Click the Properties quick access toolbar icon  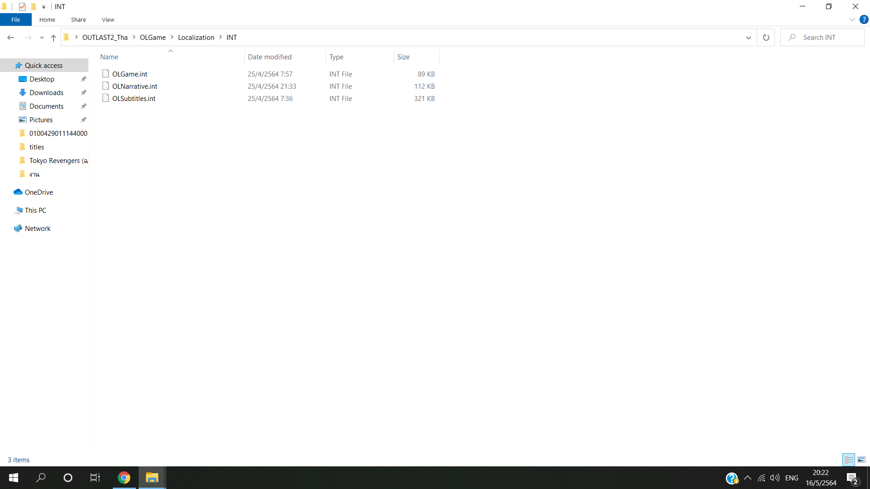[x=22, y=6]
